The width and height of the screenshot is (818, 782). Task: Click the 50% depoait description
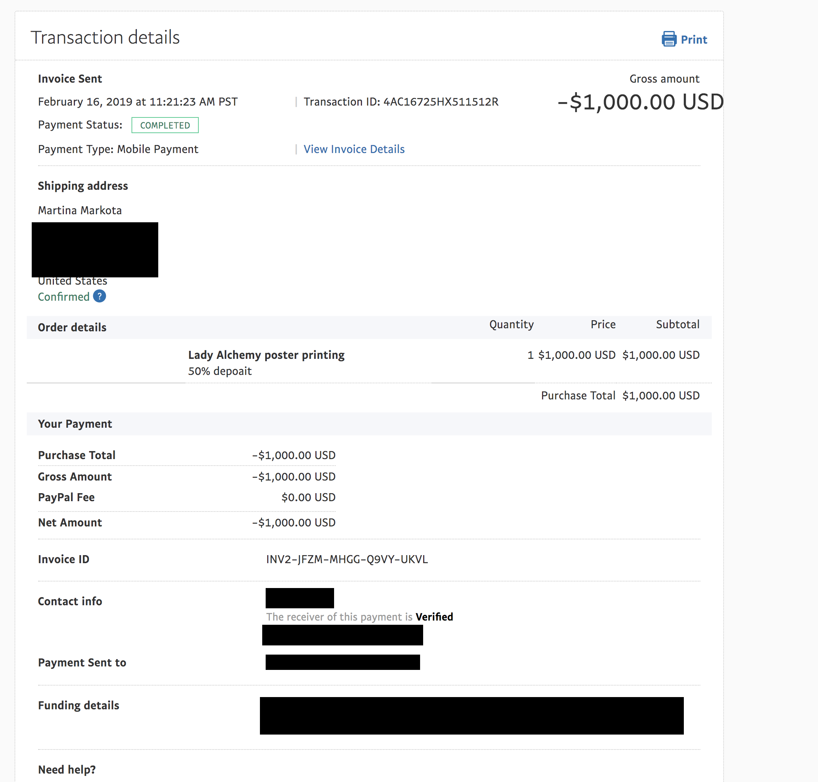(220, 371)
